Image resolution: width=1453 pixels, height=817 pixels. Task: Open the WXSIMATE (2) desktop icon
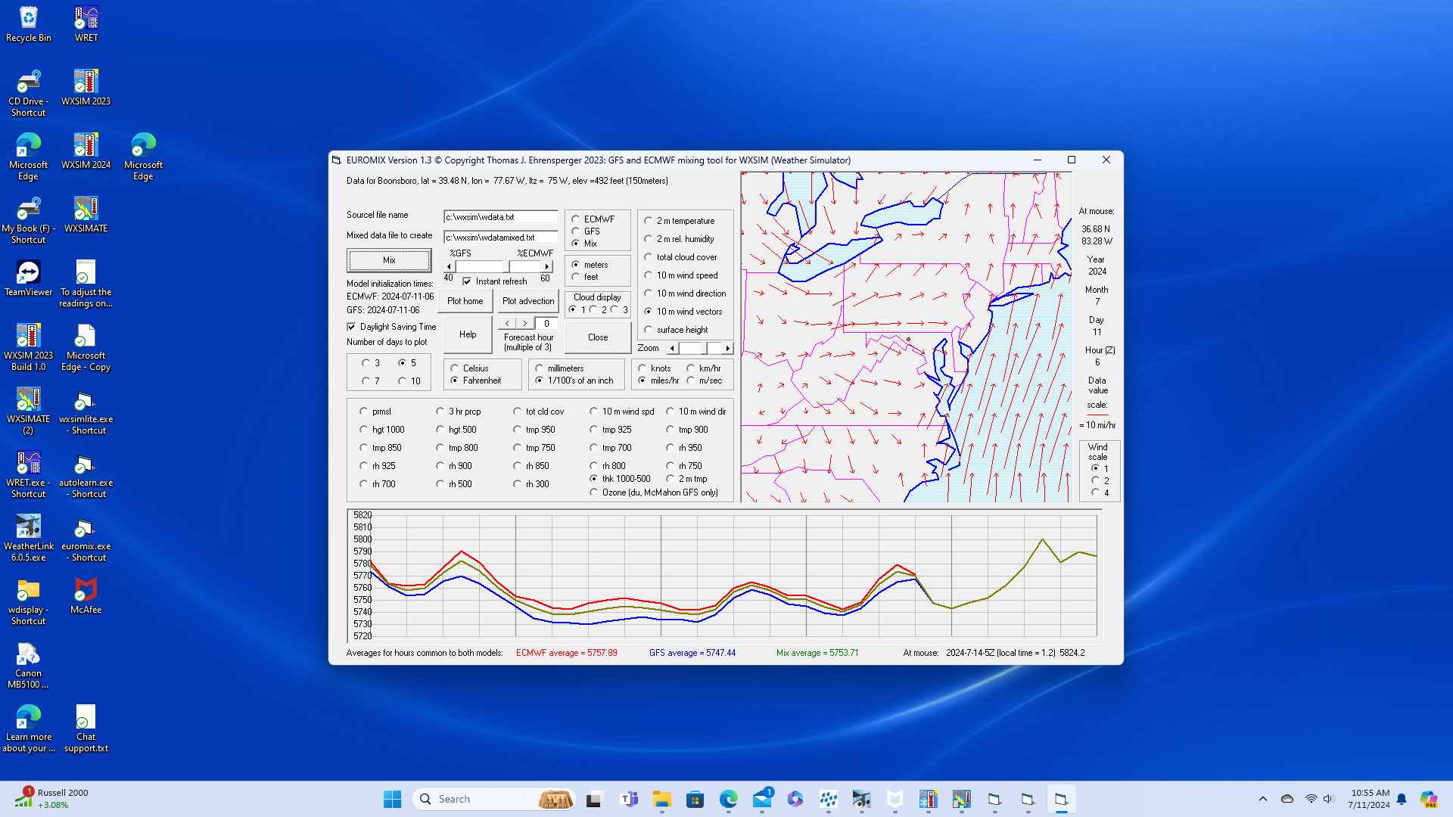[29, 411]
